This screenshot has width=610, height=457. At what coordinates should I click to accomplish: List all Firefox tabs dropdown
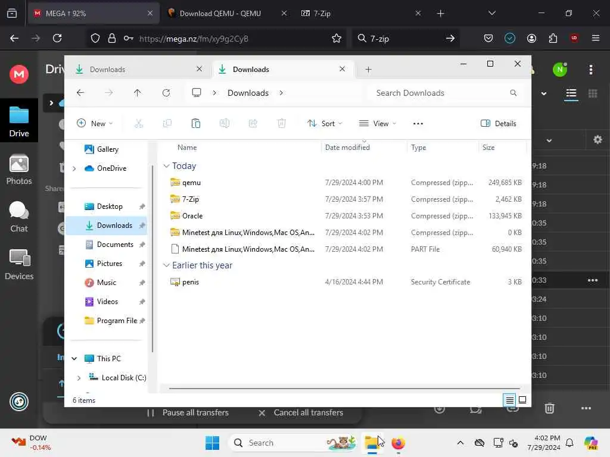pos(491,13)
